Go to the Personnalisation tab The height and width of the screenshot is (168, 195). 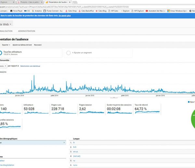(6, 31)
